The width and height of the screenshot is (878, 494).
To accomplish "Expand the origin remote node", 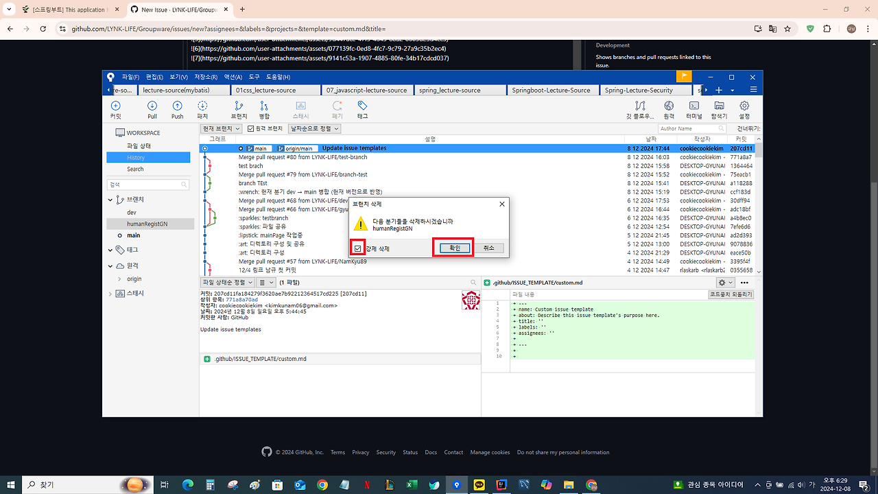I will tap(119, 279).
